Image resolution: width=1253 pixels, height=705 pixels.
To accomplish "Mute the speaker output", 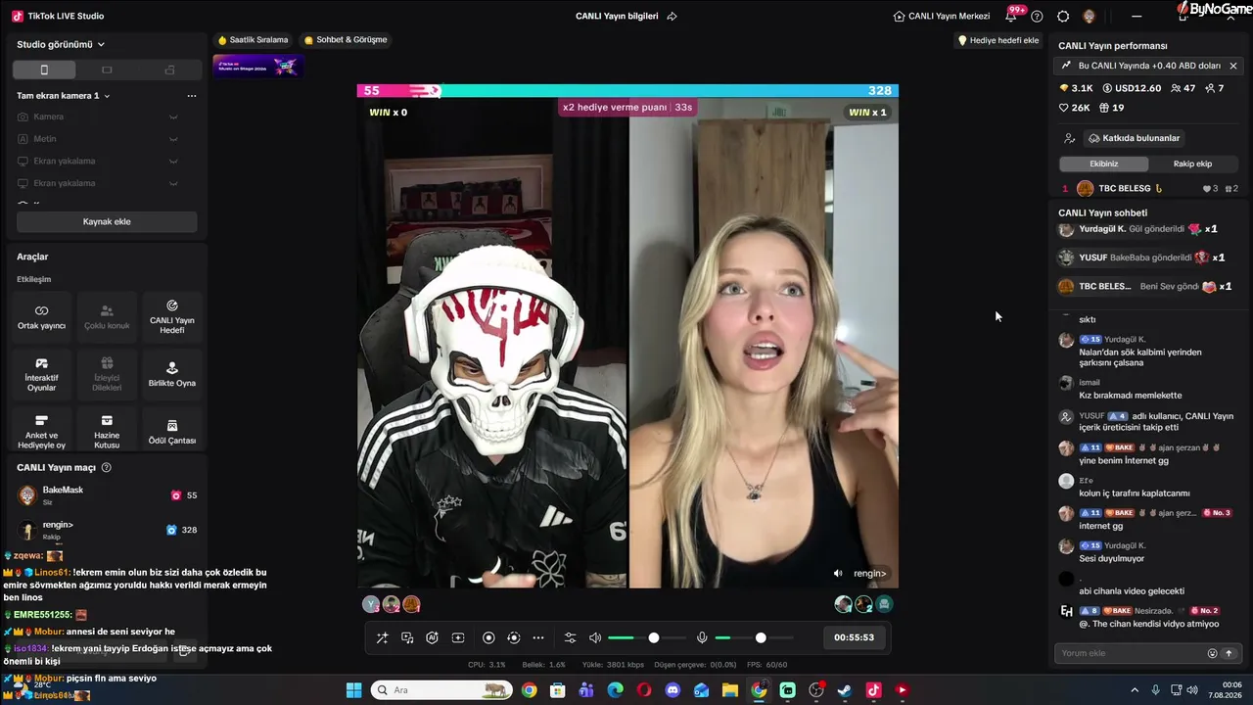I will [x=595, y=637].
